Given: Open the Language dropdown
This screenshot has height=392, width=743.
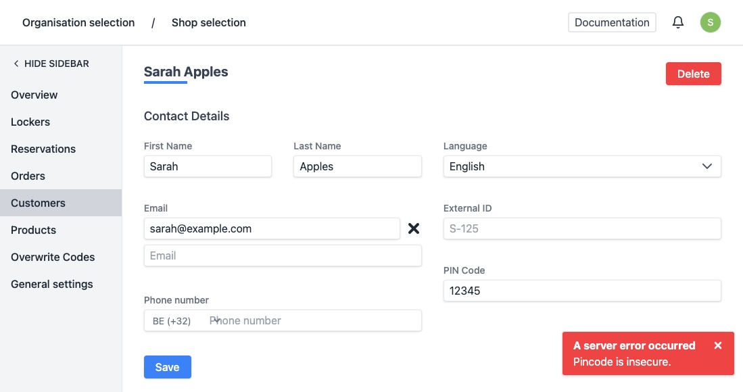Looking at the screenshot, I should click(581, 166).
